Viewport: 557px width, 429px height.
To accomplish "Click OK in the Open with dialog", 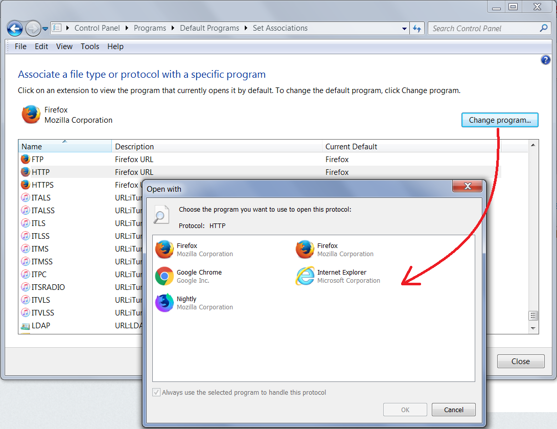I will [x=405, y=410].
